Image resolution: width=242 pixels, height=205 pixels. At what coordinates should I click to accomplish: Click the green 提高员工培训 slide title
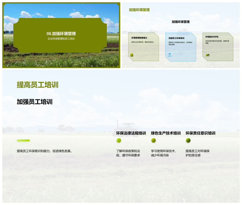coord(38,85)
